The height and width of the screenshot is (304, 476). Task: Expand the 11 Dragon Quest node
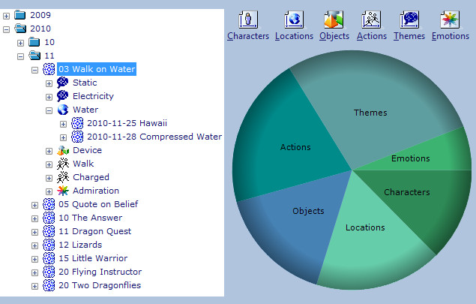35,232
